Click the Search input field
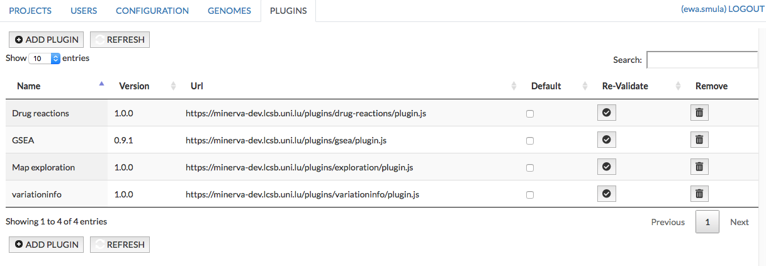The image size is (766, 266). click(x=702, y=60)
